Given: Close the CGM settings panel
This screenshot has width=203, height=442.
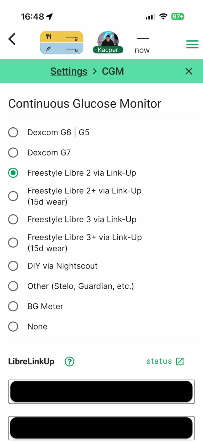Looking at the screenshot, I should (x=189, y=71).
